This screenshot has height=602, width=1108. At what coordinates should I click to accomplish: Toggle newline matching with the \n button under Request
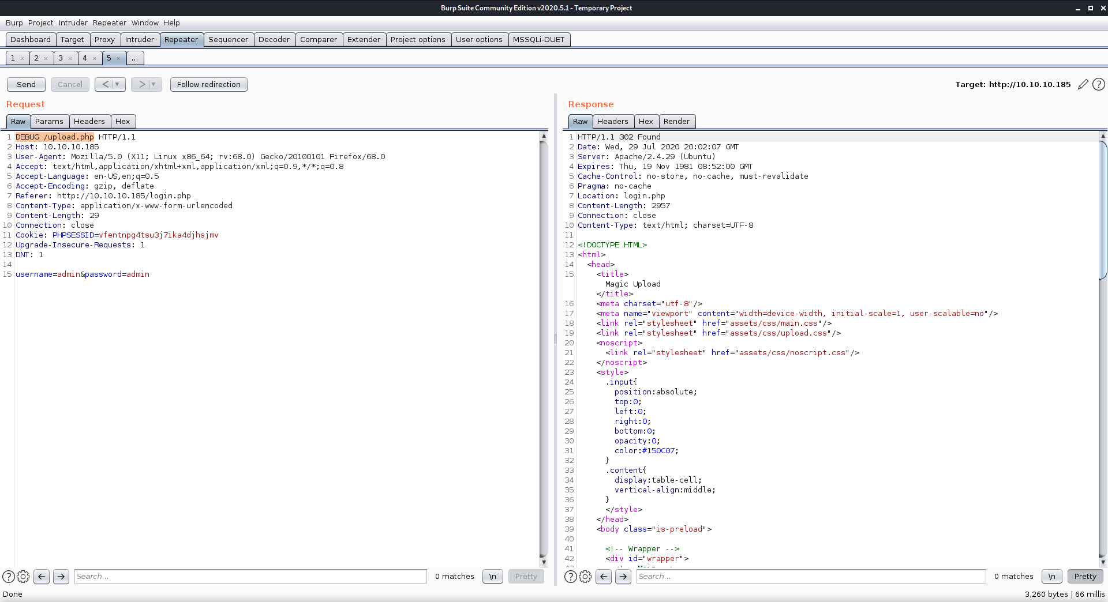click(492, 576)
